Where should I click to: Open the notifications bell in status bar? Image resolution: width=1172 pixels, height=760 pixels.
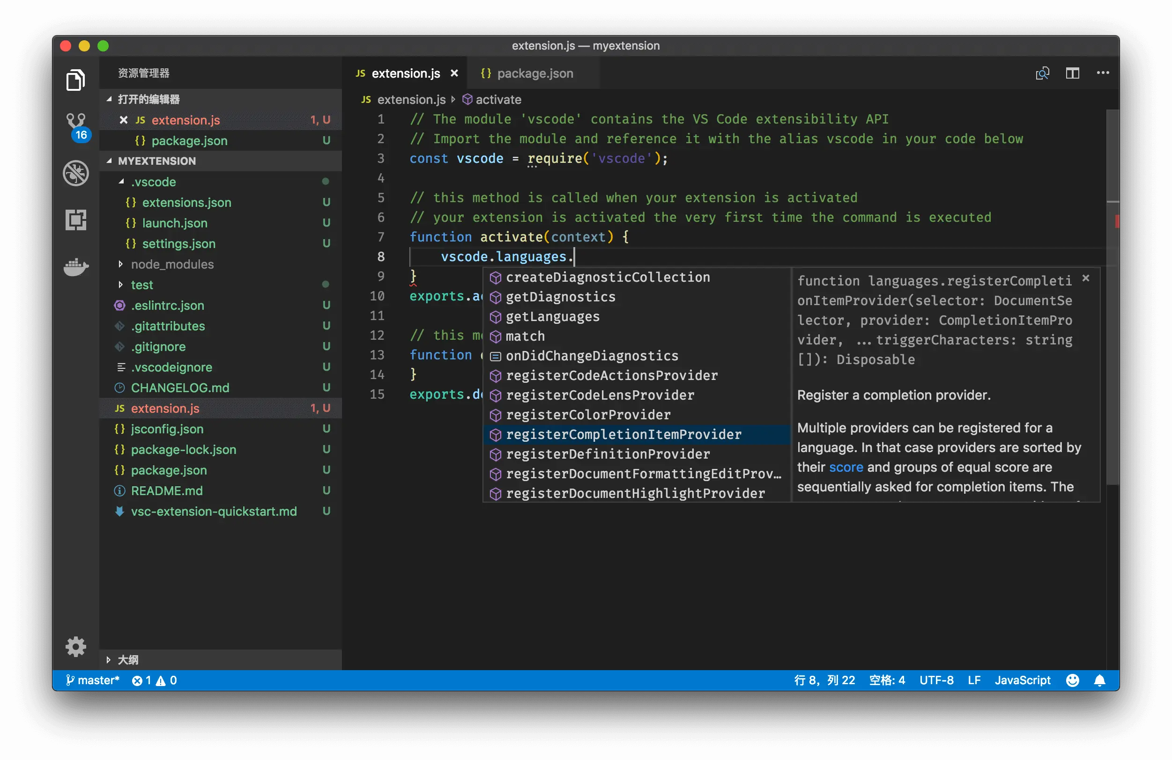click(x=1099, y=680)
